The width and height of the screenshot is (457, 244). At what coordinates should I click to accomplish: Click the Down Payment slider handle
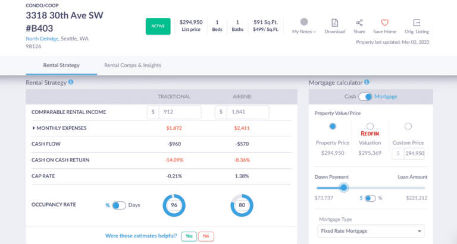343,188
